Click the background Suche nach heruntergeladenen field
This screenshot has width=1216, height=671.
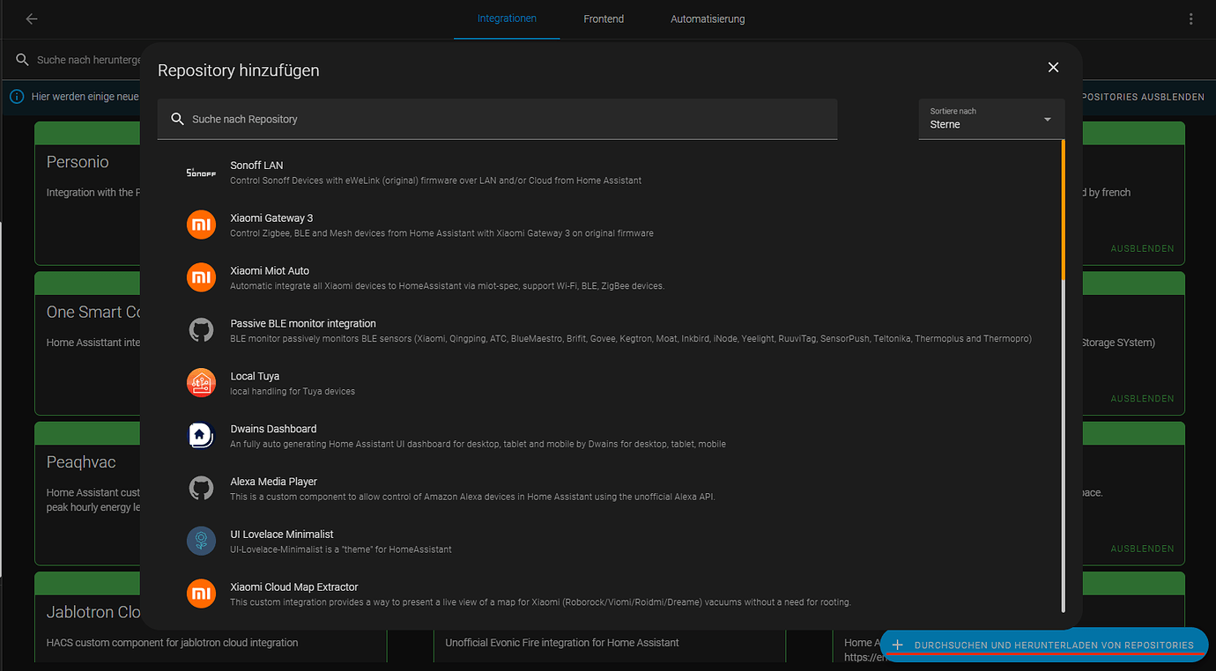[x=88, y=60]
